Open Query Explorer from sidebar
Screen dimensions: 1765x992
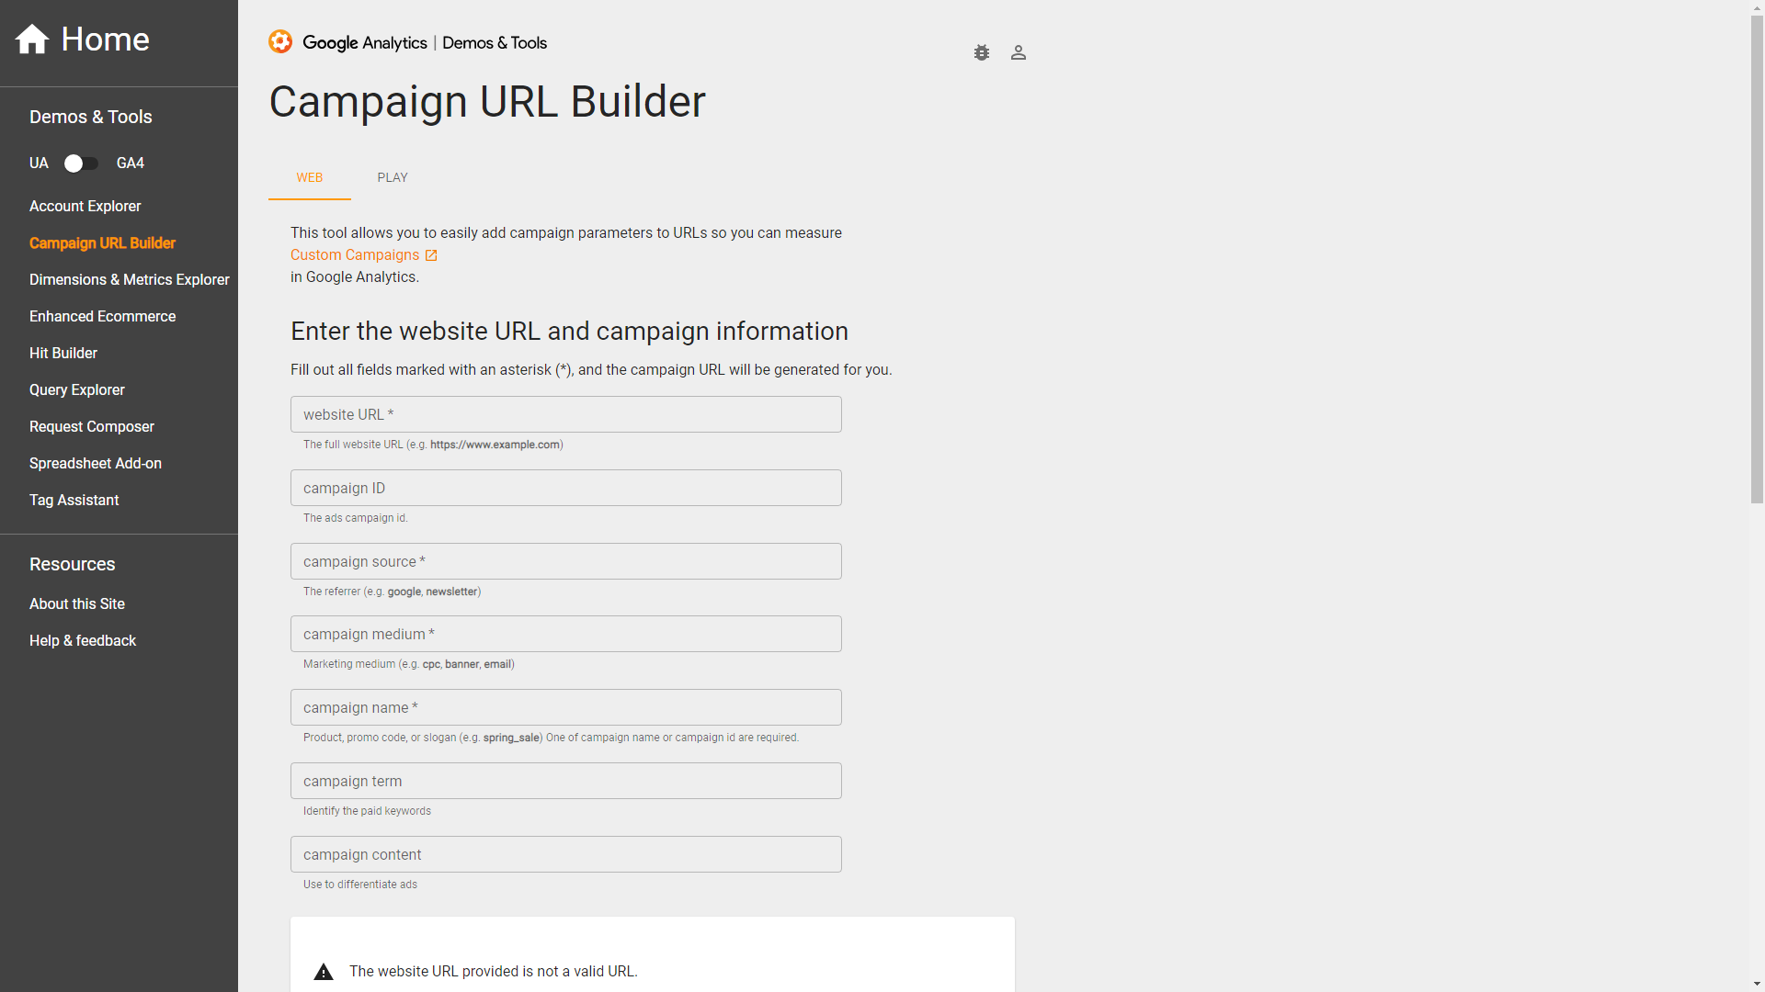click(x=77, y=390)
